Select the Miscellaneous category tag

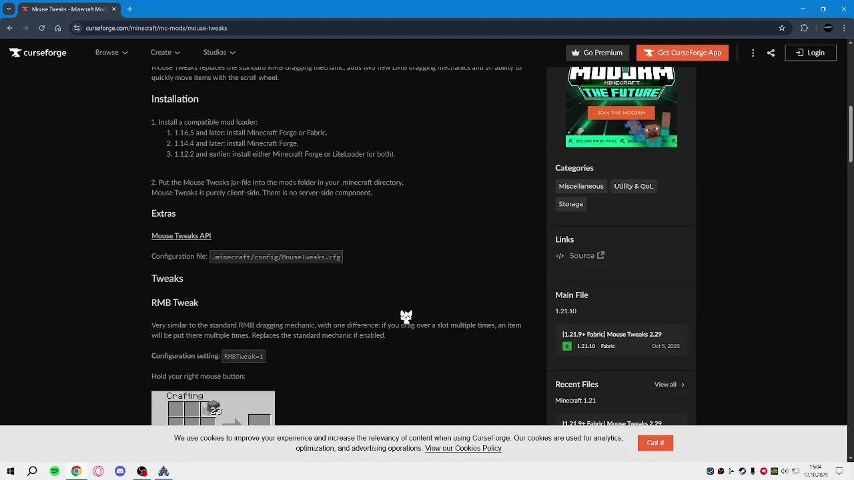581,186
